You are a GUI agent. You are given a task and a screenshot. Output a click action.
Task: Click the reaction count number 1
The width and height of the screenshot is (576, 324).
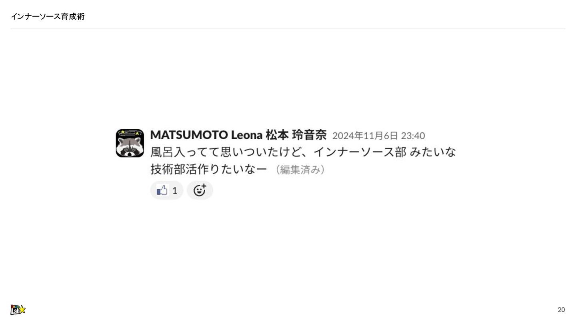[x=175, y=191]
